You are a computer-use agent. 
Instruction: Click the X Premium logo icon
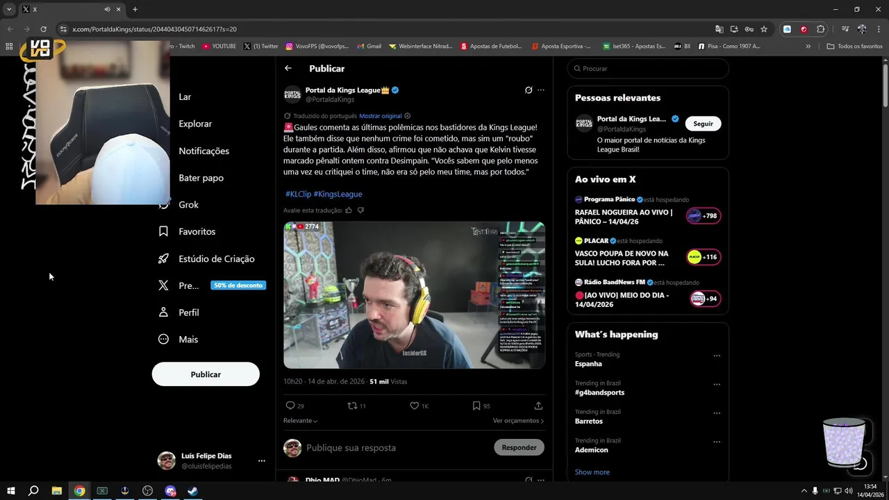point(163,285)
